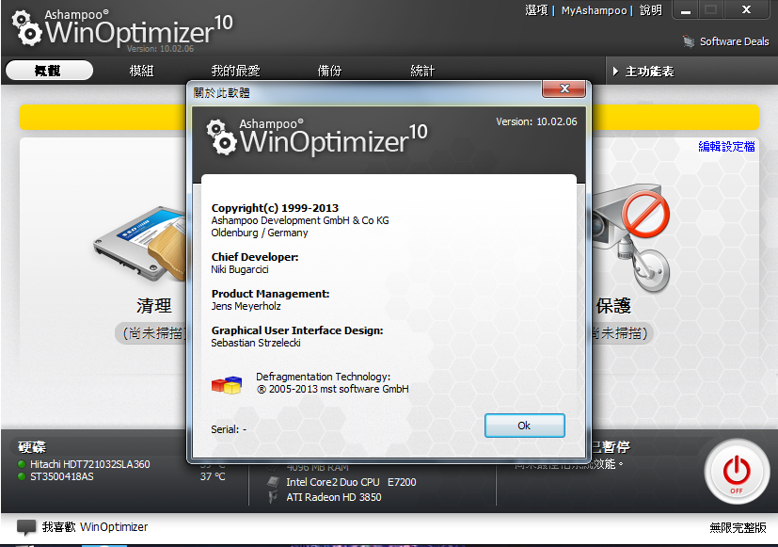Click the Hitachi HDT721032SLA360 green status dot
This screenshot has height=547, width=778.
pos(22,464)
